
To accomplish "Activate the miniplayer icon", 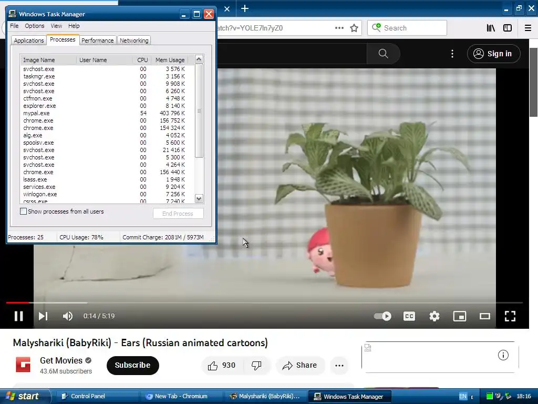I will 459,316.
